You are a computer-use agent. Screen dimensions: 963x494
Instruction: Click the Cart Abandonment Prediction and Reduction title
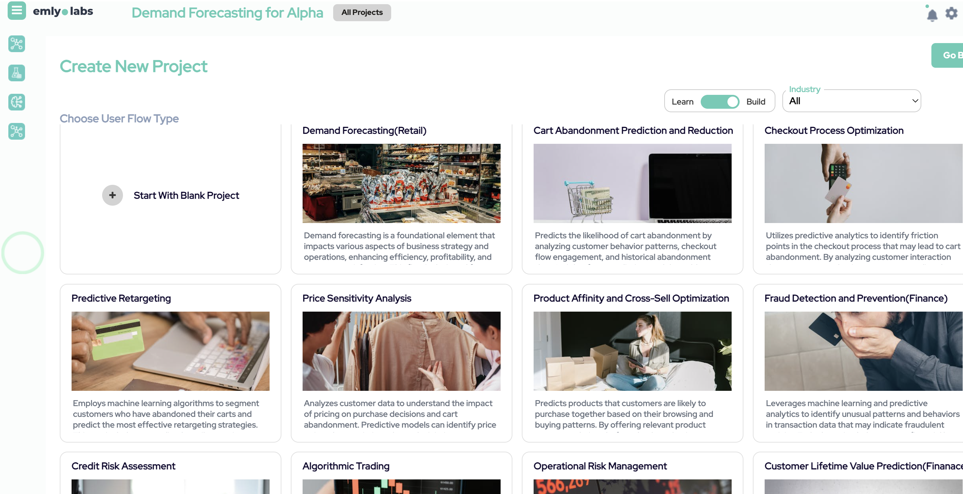633,131
